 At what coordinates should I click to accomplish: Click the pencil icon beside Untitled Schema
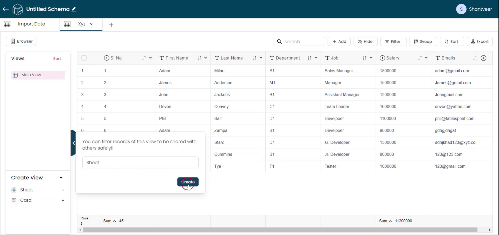tap(74, 9)
